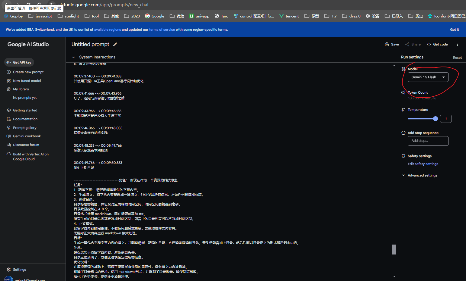Image resolution: width=466 pixels, height=281 pixels.
Task: Dismiss the banner with Got it
Action: coord(454,30)
